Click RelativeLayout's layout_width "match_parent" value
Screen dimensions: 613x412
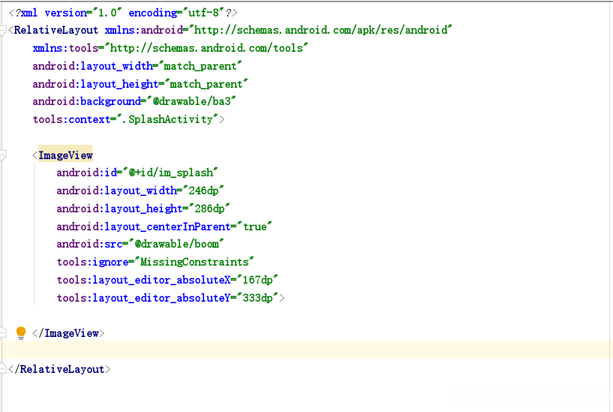click(x=200, y=66)
